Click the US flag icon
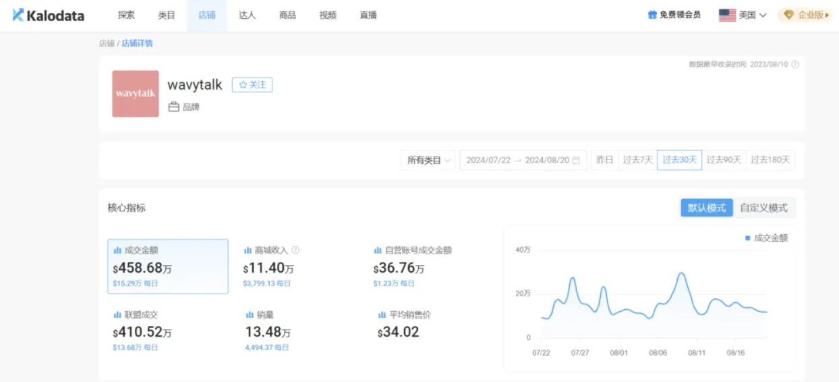 click(x=727, y=15)
